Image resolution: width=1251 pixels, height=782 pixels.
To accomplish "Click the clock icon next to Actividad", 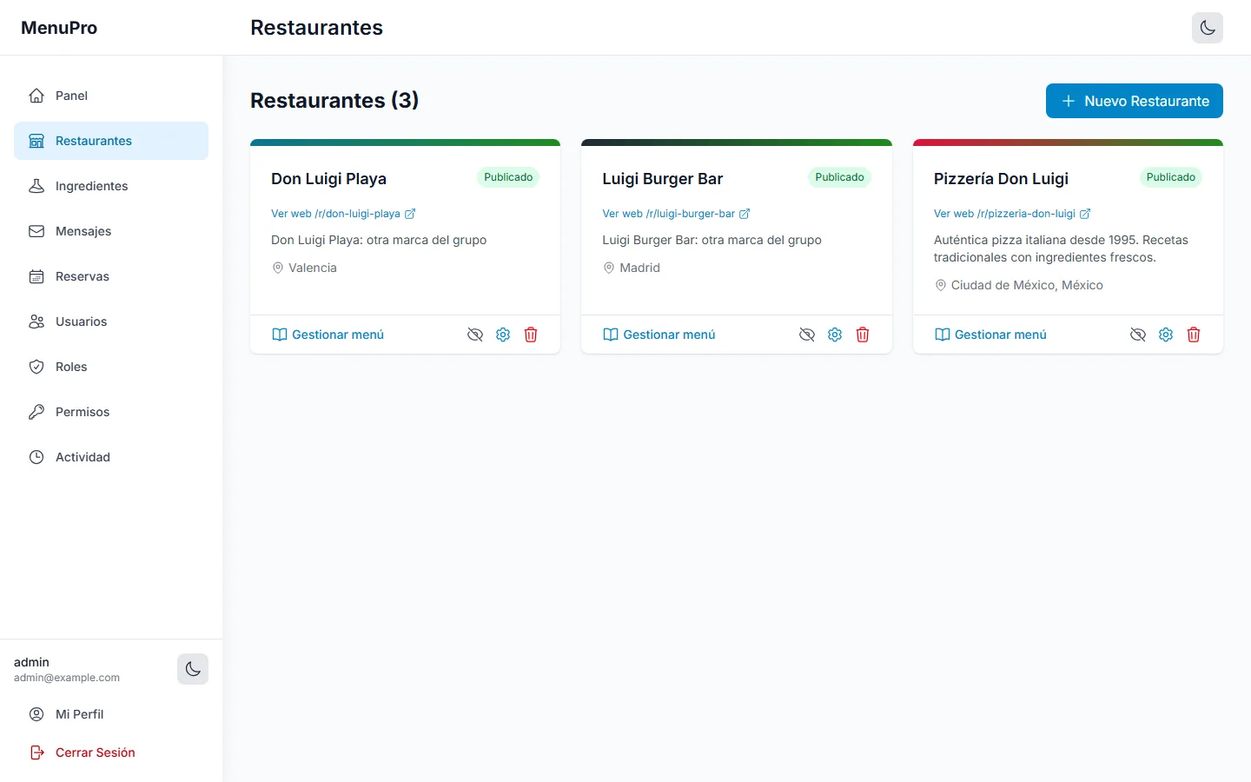I will click(36, 457).
